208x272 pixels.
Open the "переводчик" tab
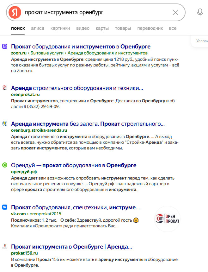click(x=150, y=28)
